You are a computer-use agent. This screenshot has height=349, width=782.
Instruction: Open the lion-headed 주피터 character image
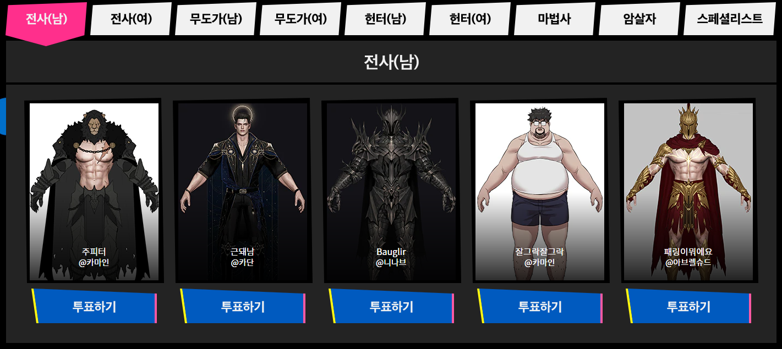tap(94, 191)
